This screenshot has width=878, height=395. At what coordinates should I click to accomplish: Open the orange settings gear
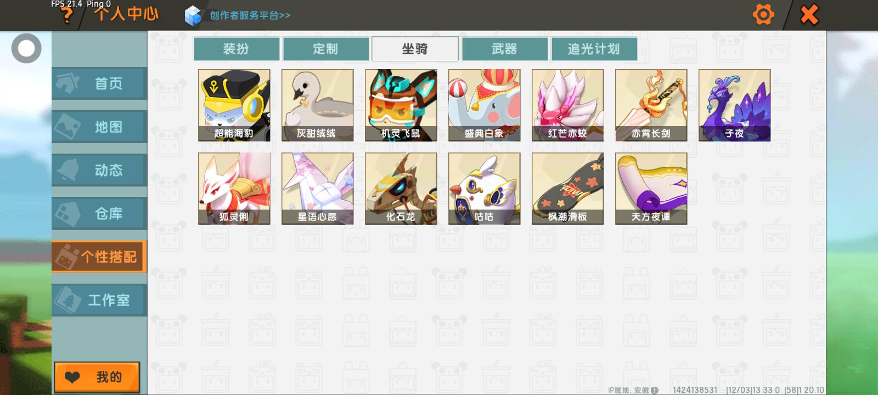point(763,15)
